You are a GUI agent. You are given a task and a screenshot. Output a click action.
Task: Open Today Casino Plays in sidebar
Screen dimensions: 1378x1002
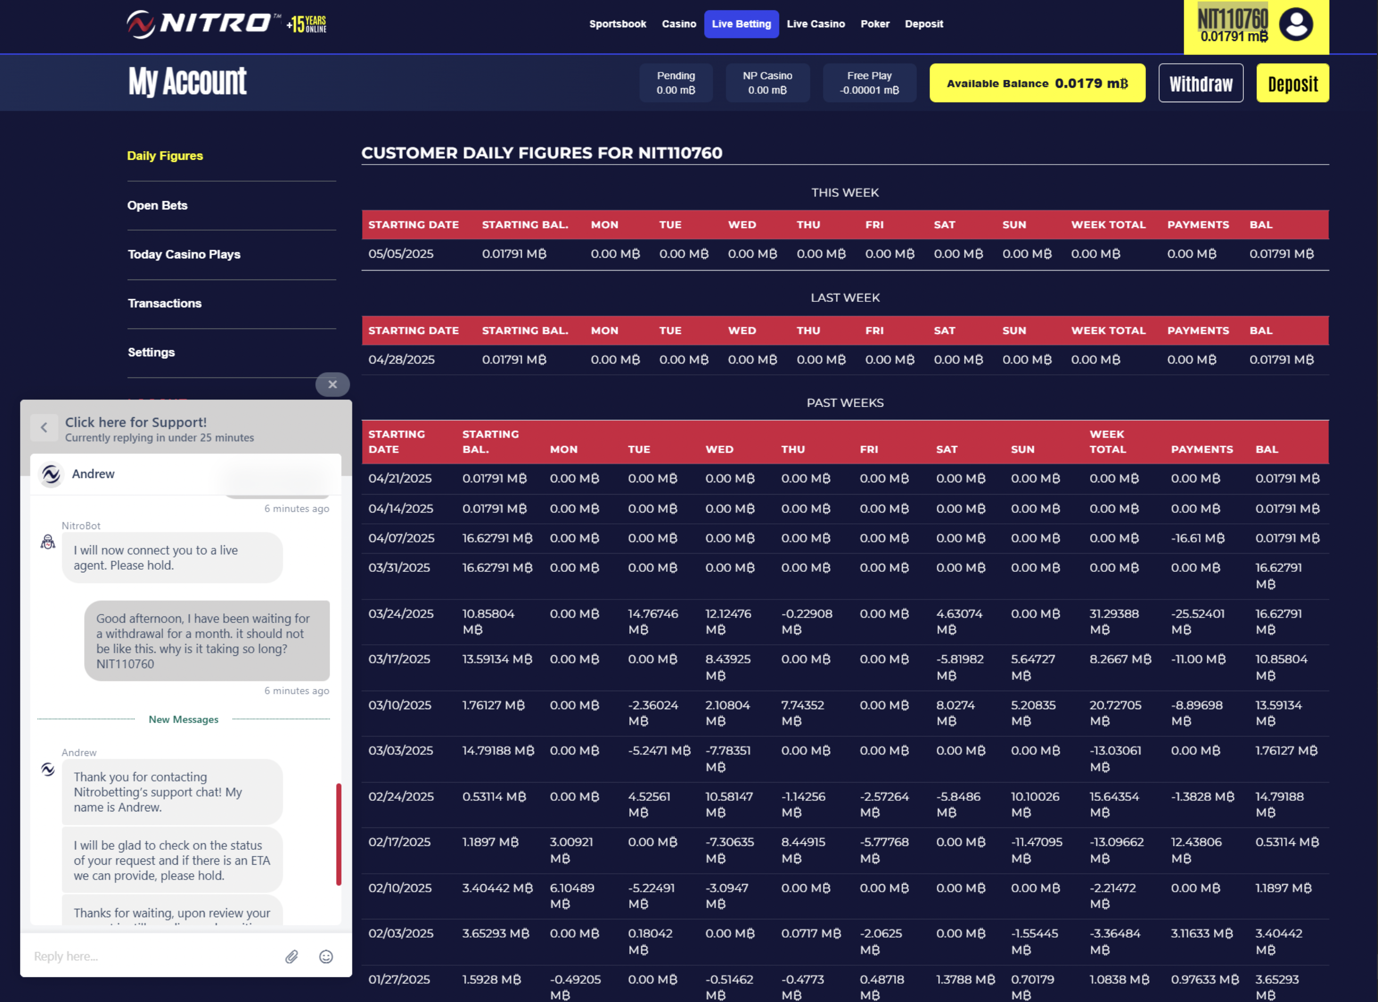pyautogui.click(x=184, y=254)
